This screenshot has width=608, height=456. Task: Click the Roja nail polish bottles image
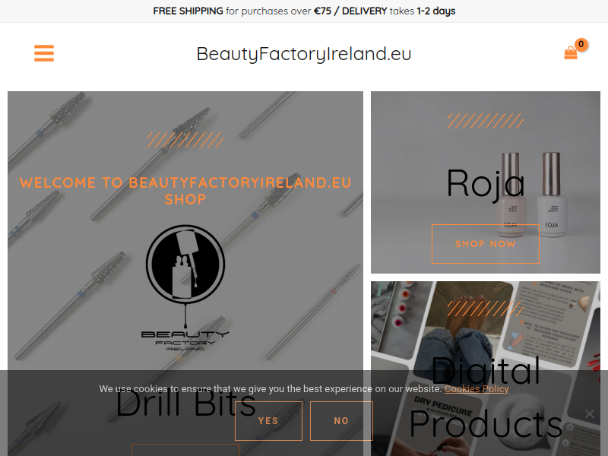tap(530, 195)
